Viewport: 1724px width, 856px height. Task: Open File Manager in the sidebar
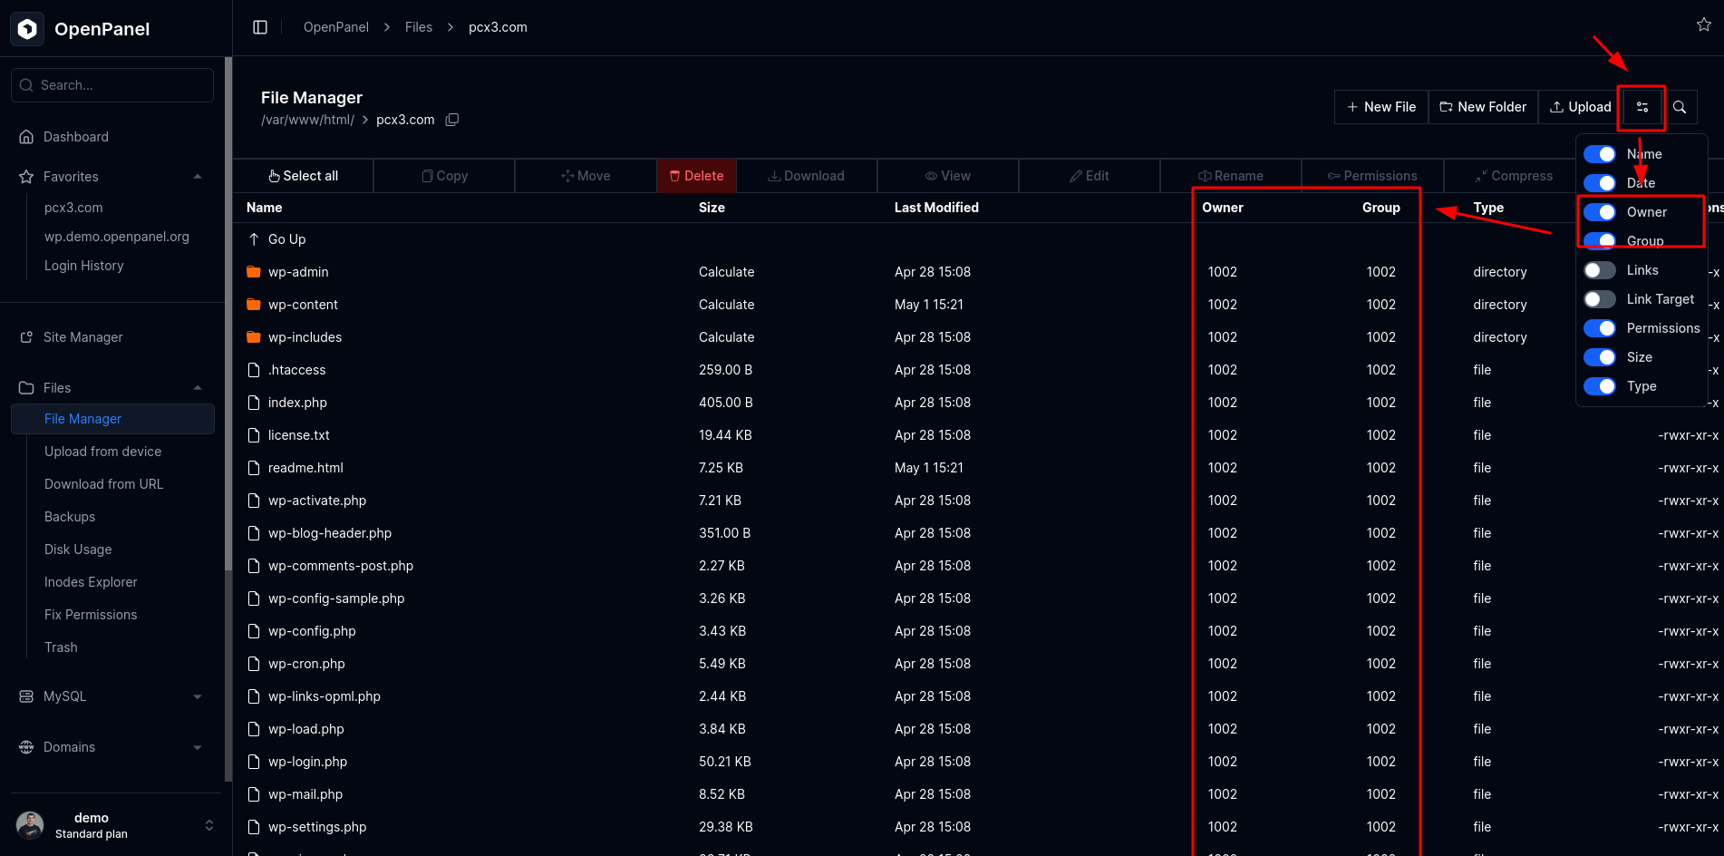112,419
